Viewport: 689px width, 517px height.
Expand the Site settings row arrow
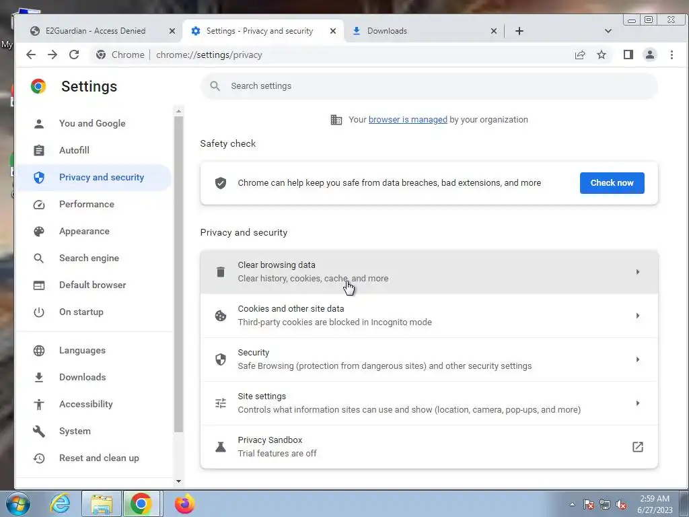click(x=638, y=403)
